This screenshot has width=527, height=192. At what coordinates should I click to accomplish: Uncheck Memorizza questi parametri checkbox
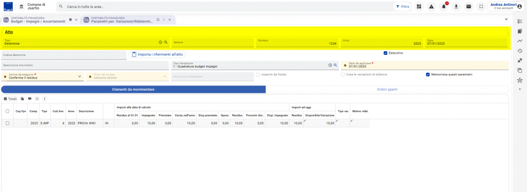coord(428,74)
